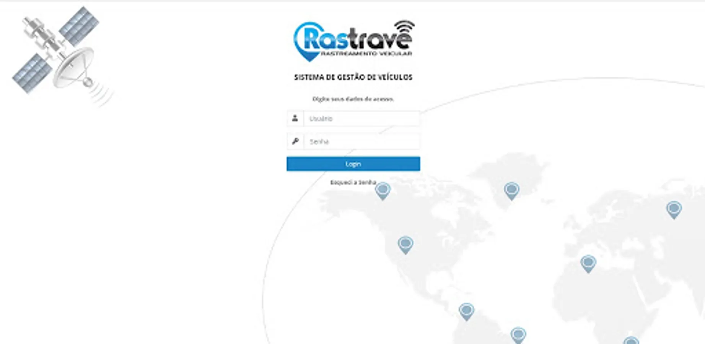The image size is (705, 344).
Task: Focus the Usuário input field
Action: (361, 118)
